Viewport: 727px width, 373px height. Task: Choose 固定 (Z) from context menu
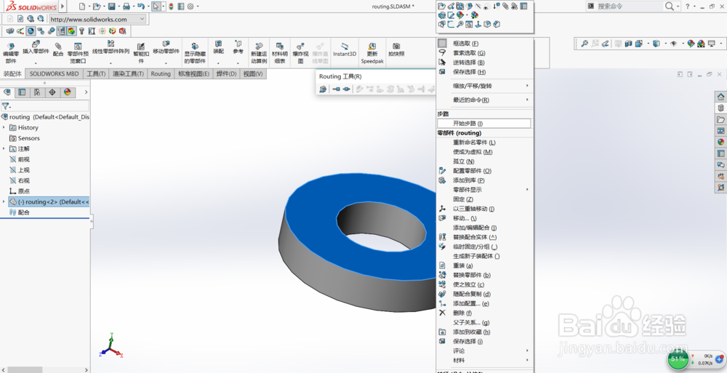coord(485,199)
